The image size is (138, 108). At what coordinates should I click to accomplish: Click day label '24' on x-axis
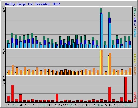pos(101,105)
